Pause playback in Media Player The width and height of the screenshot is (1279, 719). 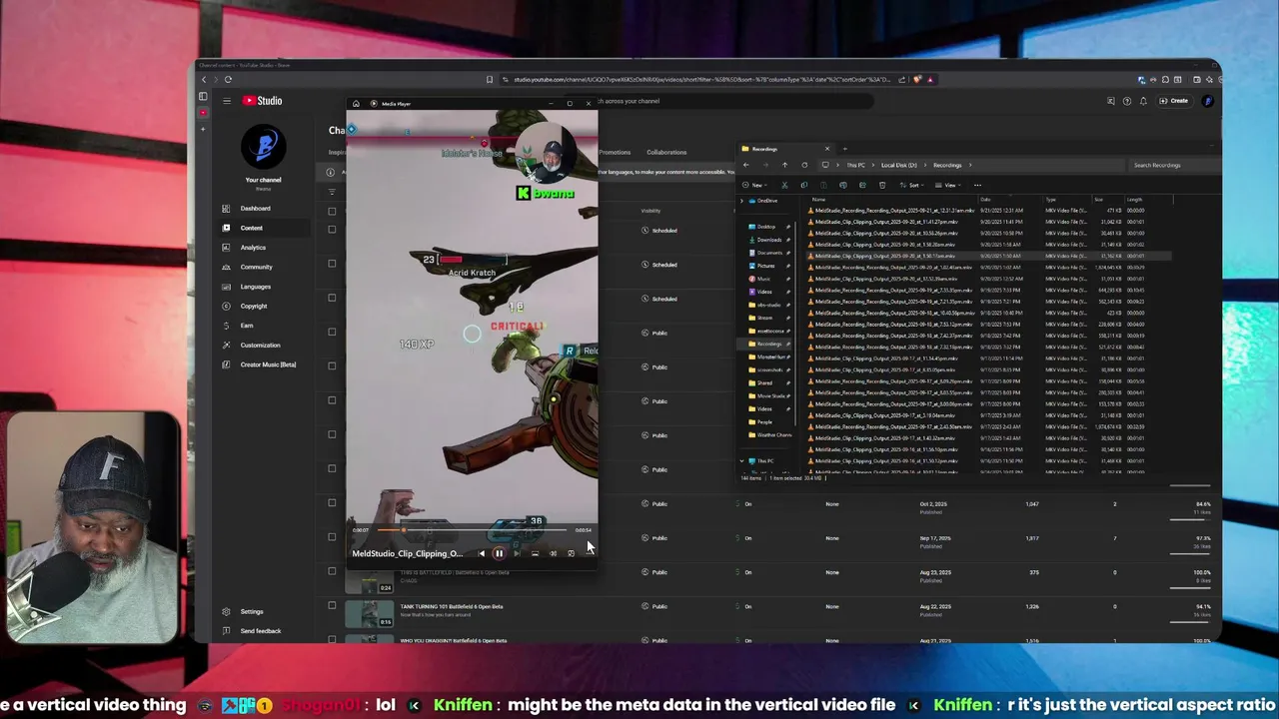click(x=499, y=553)
